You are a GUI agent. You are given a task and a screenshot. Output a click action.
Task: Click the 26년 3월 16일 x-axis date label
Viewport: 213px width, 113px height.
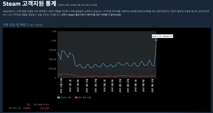[153, 86]
